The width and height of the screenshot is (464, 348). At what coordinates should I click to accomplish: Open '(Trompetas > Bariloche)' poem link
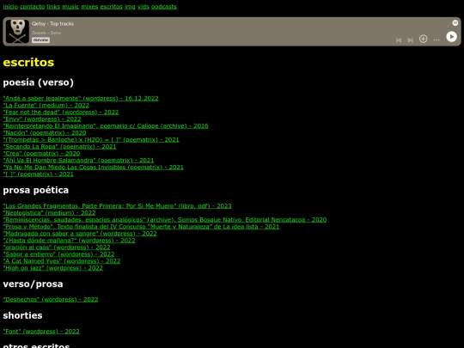(91, 140)
